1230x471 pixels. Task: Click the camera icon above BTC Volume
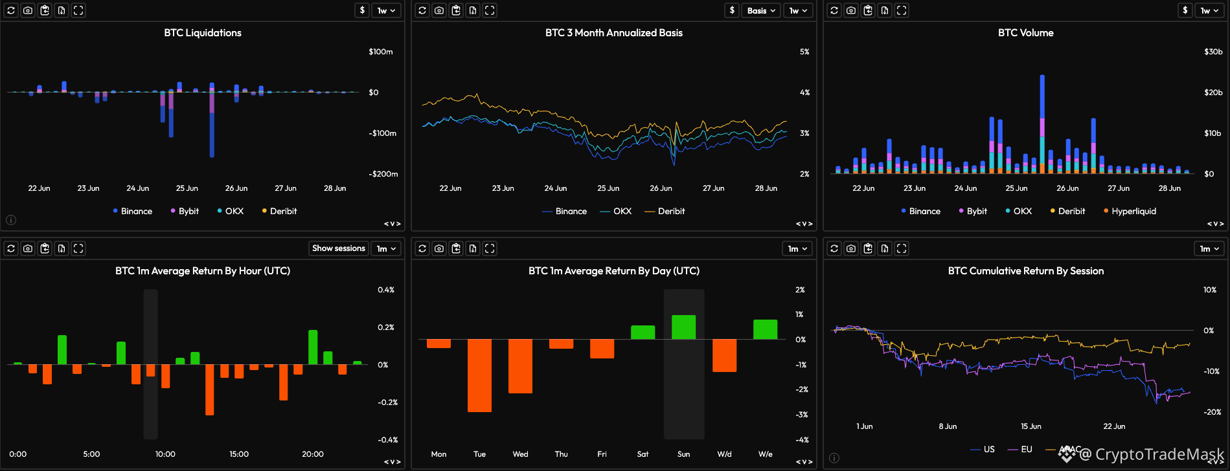(x=851, y=10)
